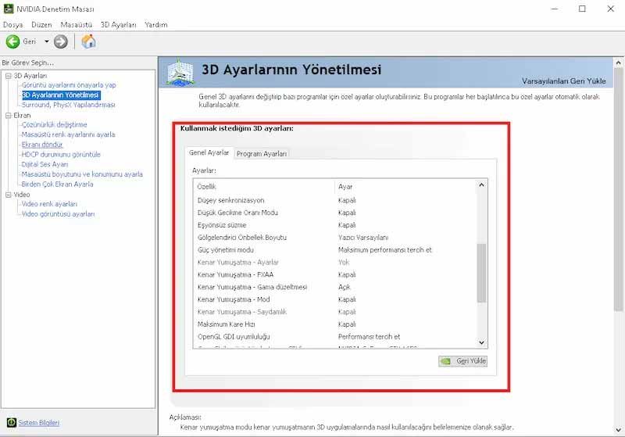Open Video görüntüsü ayarları

[58, 213]
